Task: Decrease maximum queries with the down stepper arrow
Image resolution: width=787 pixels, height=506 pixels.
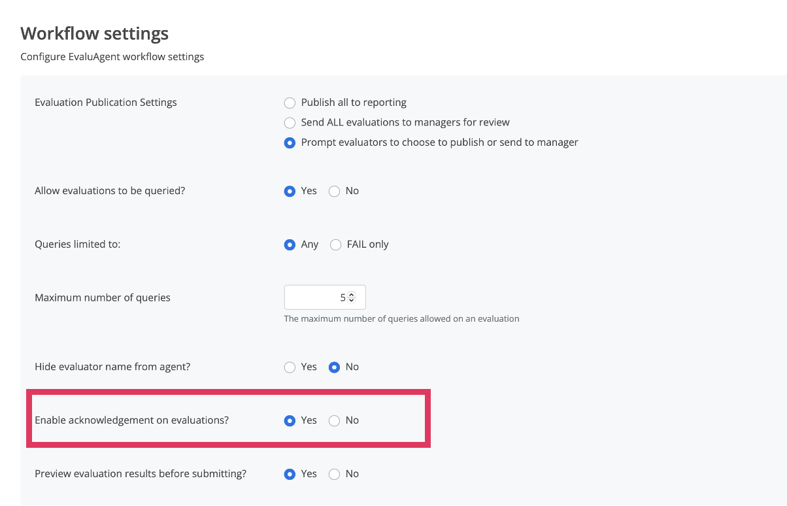Action: [352, 300]
